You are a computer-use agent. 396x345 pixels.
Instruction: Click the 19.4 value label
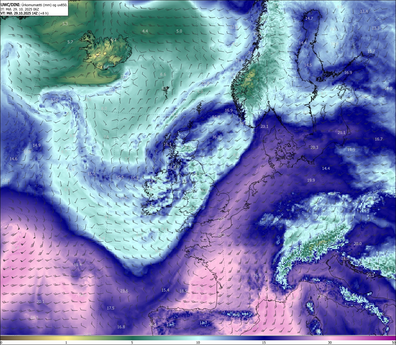tap(78, 265)
